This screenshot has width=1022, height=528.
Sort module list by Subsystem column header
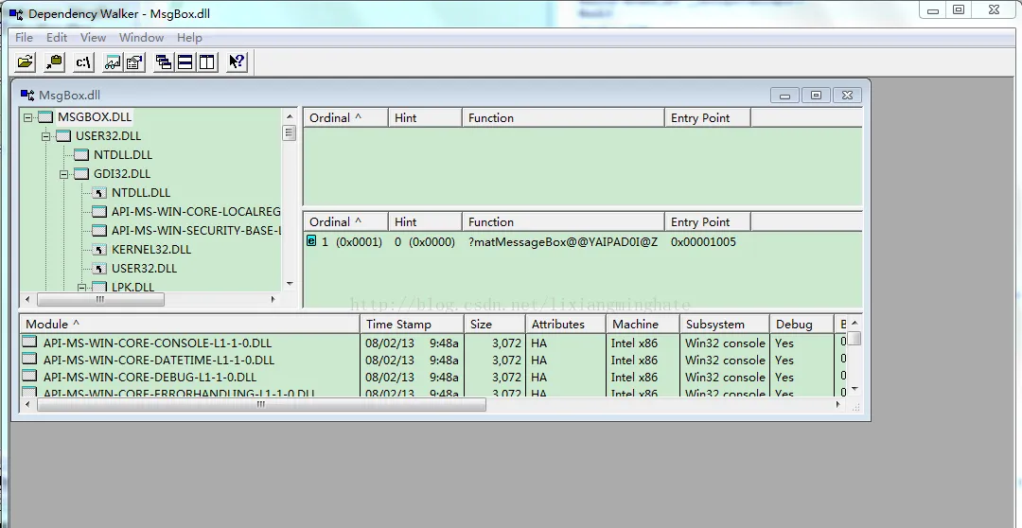pos(725,324)
